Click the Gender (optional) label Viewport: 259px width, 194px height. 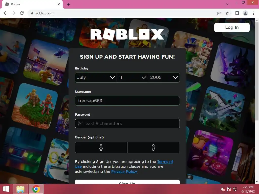89,137
